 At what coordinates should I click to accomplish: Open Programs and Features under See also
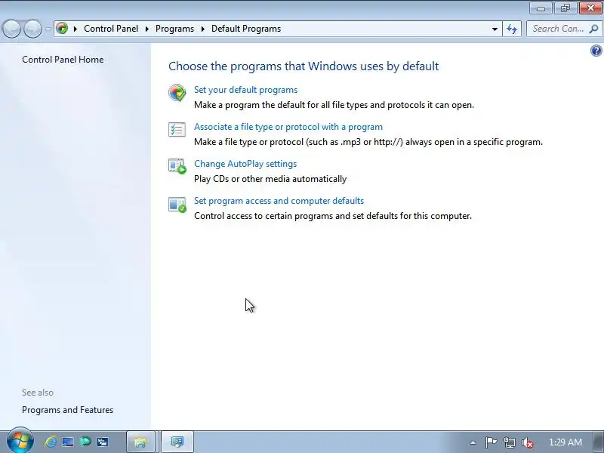[x=67, y=410]
